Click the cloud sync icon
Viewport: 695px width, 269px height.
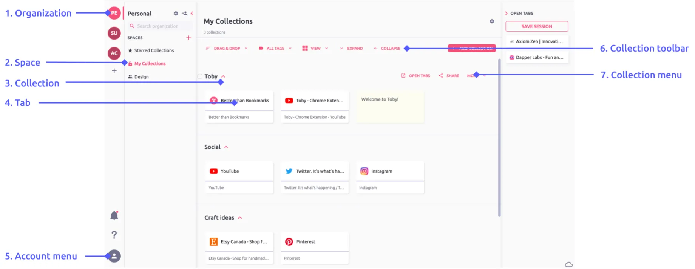(569, 265)
